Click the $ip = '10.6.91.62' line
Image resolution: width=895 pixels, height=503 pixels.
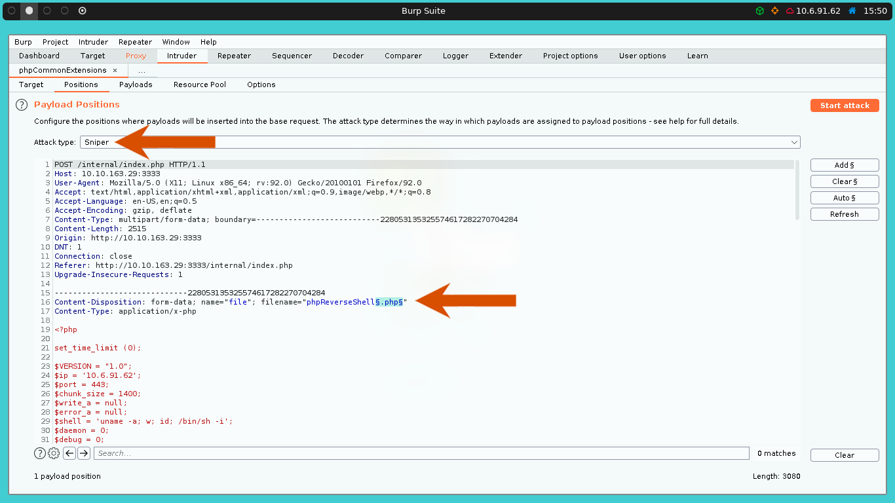click(x=98, y=375)
